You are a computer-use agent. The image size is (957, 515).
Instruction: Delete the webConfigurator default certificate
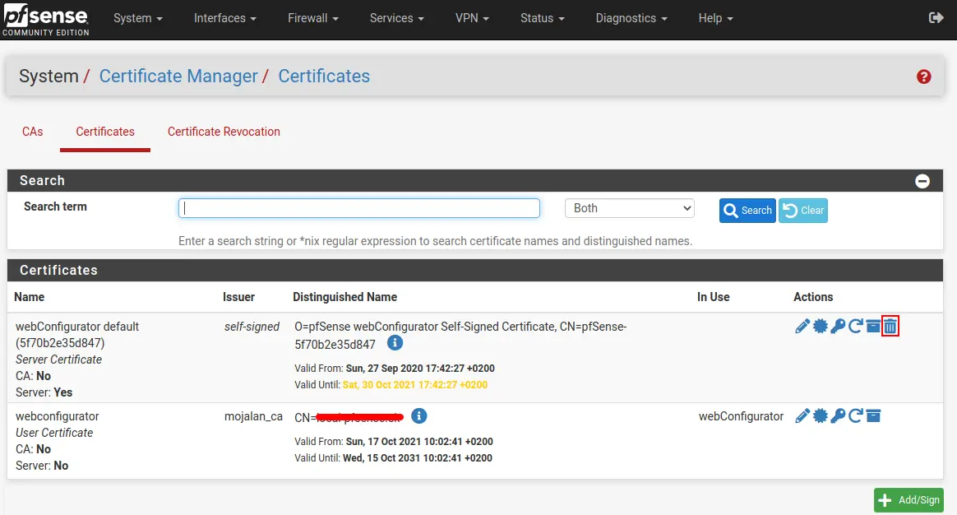tap(890, 327)
